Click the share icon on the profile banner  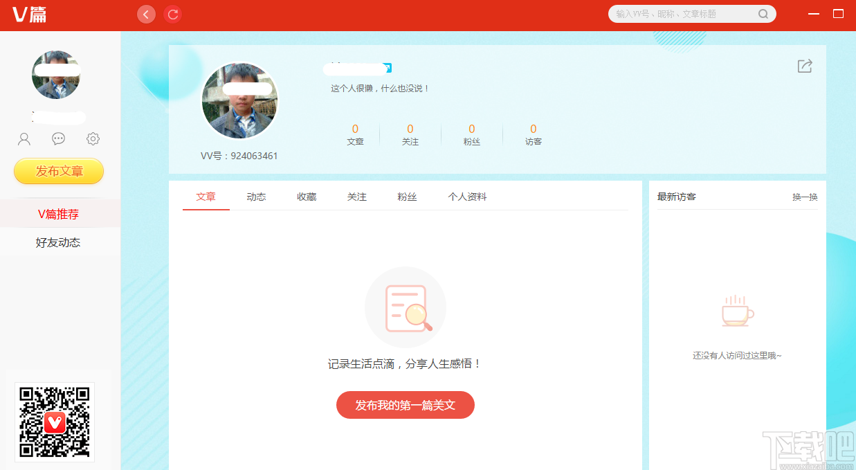click(804, 66)
